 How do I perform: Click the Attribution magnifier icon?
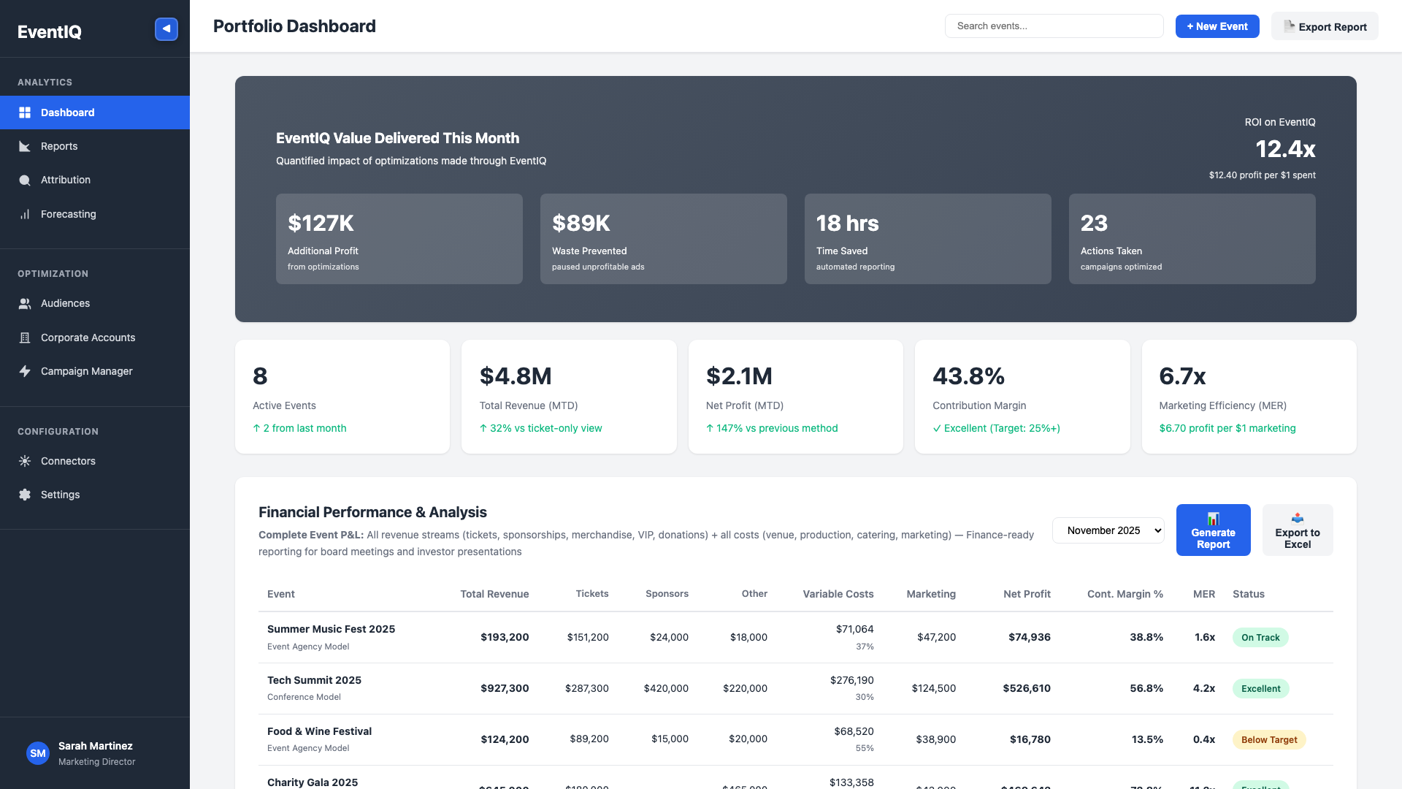tap(25, 180)
